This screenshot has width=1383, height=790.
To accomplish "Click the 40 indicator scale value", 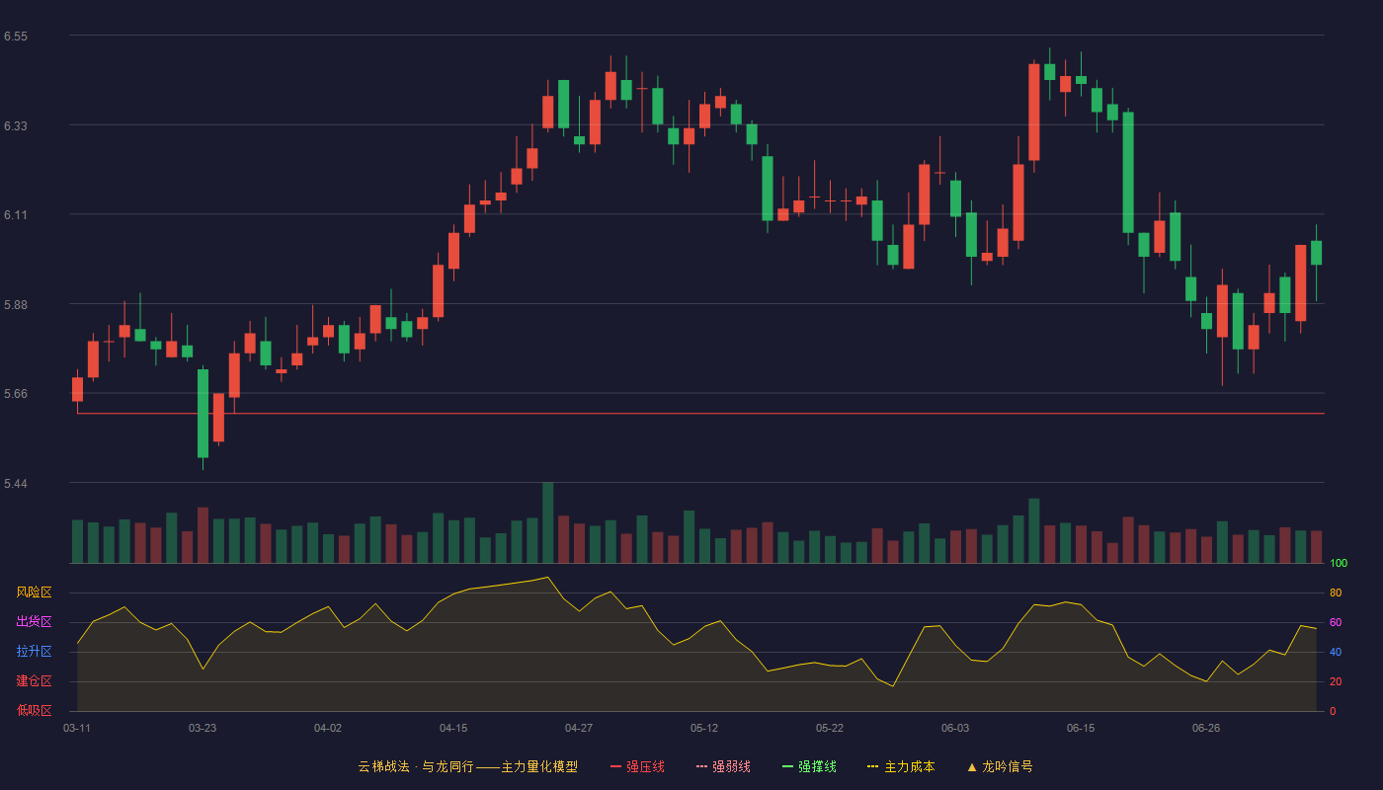I will [1336, 652].
